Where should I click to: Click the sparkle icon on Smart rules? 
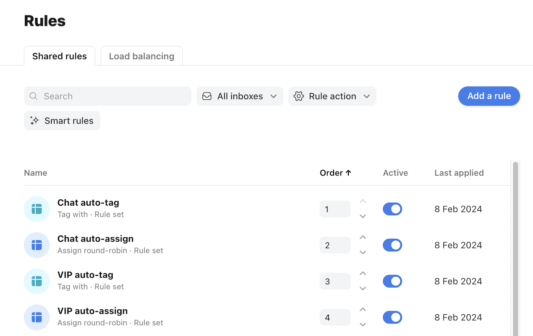point(35,121)
